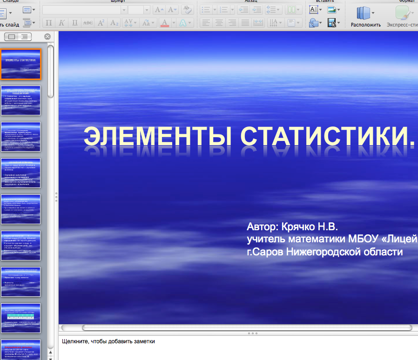418x360 pixels.
Task: Increase paragraph indent level
Action: pos(256,10)
